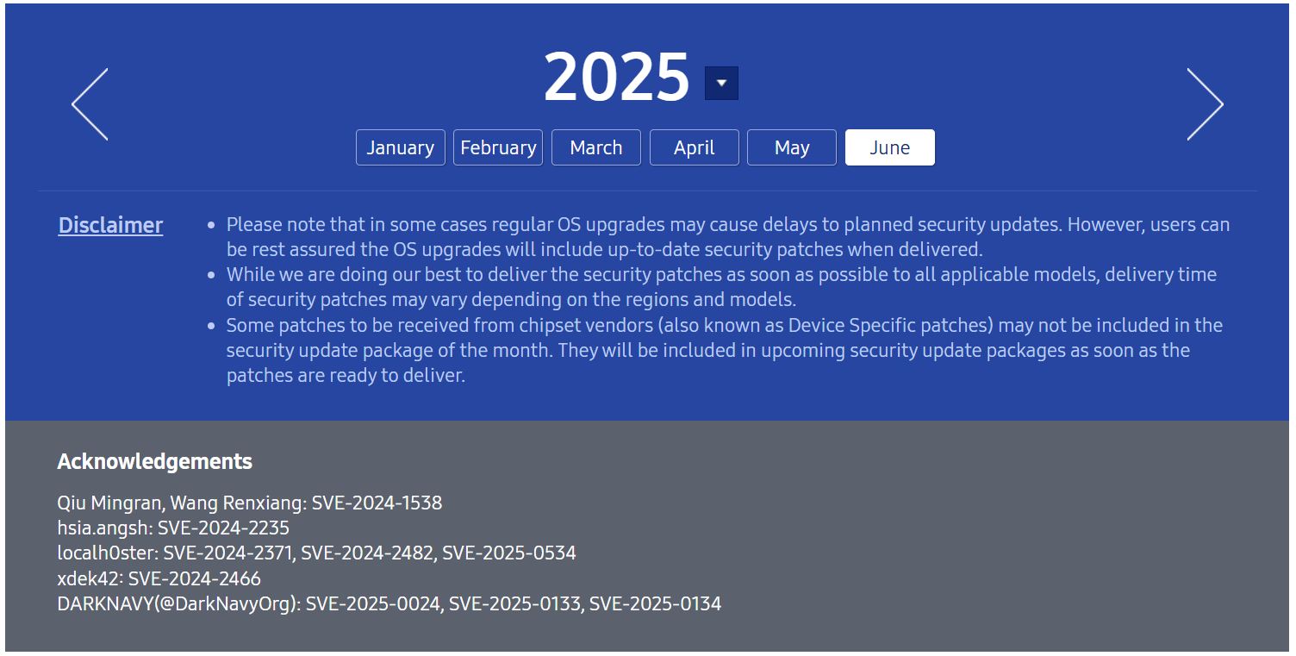Click the localh0ster acknowledgement entry

[316, 553]
